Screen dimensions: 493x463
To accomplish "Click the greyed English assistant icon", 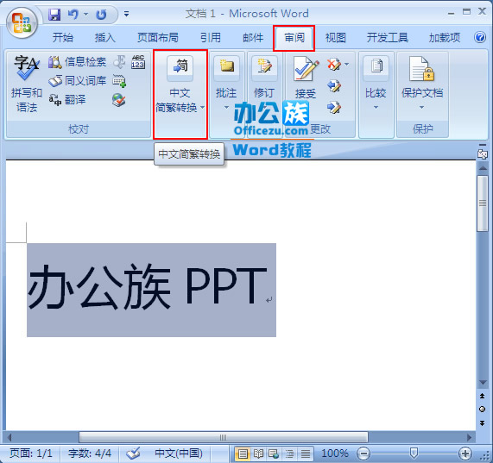I will 119,62.
